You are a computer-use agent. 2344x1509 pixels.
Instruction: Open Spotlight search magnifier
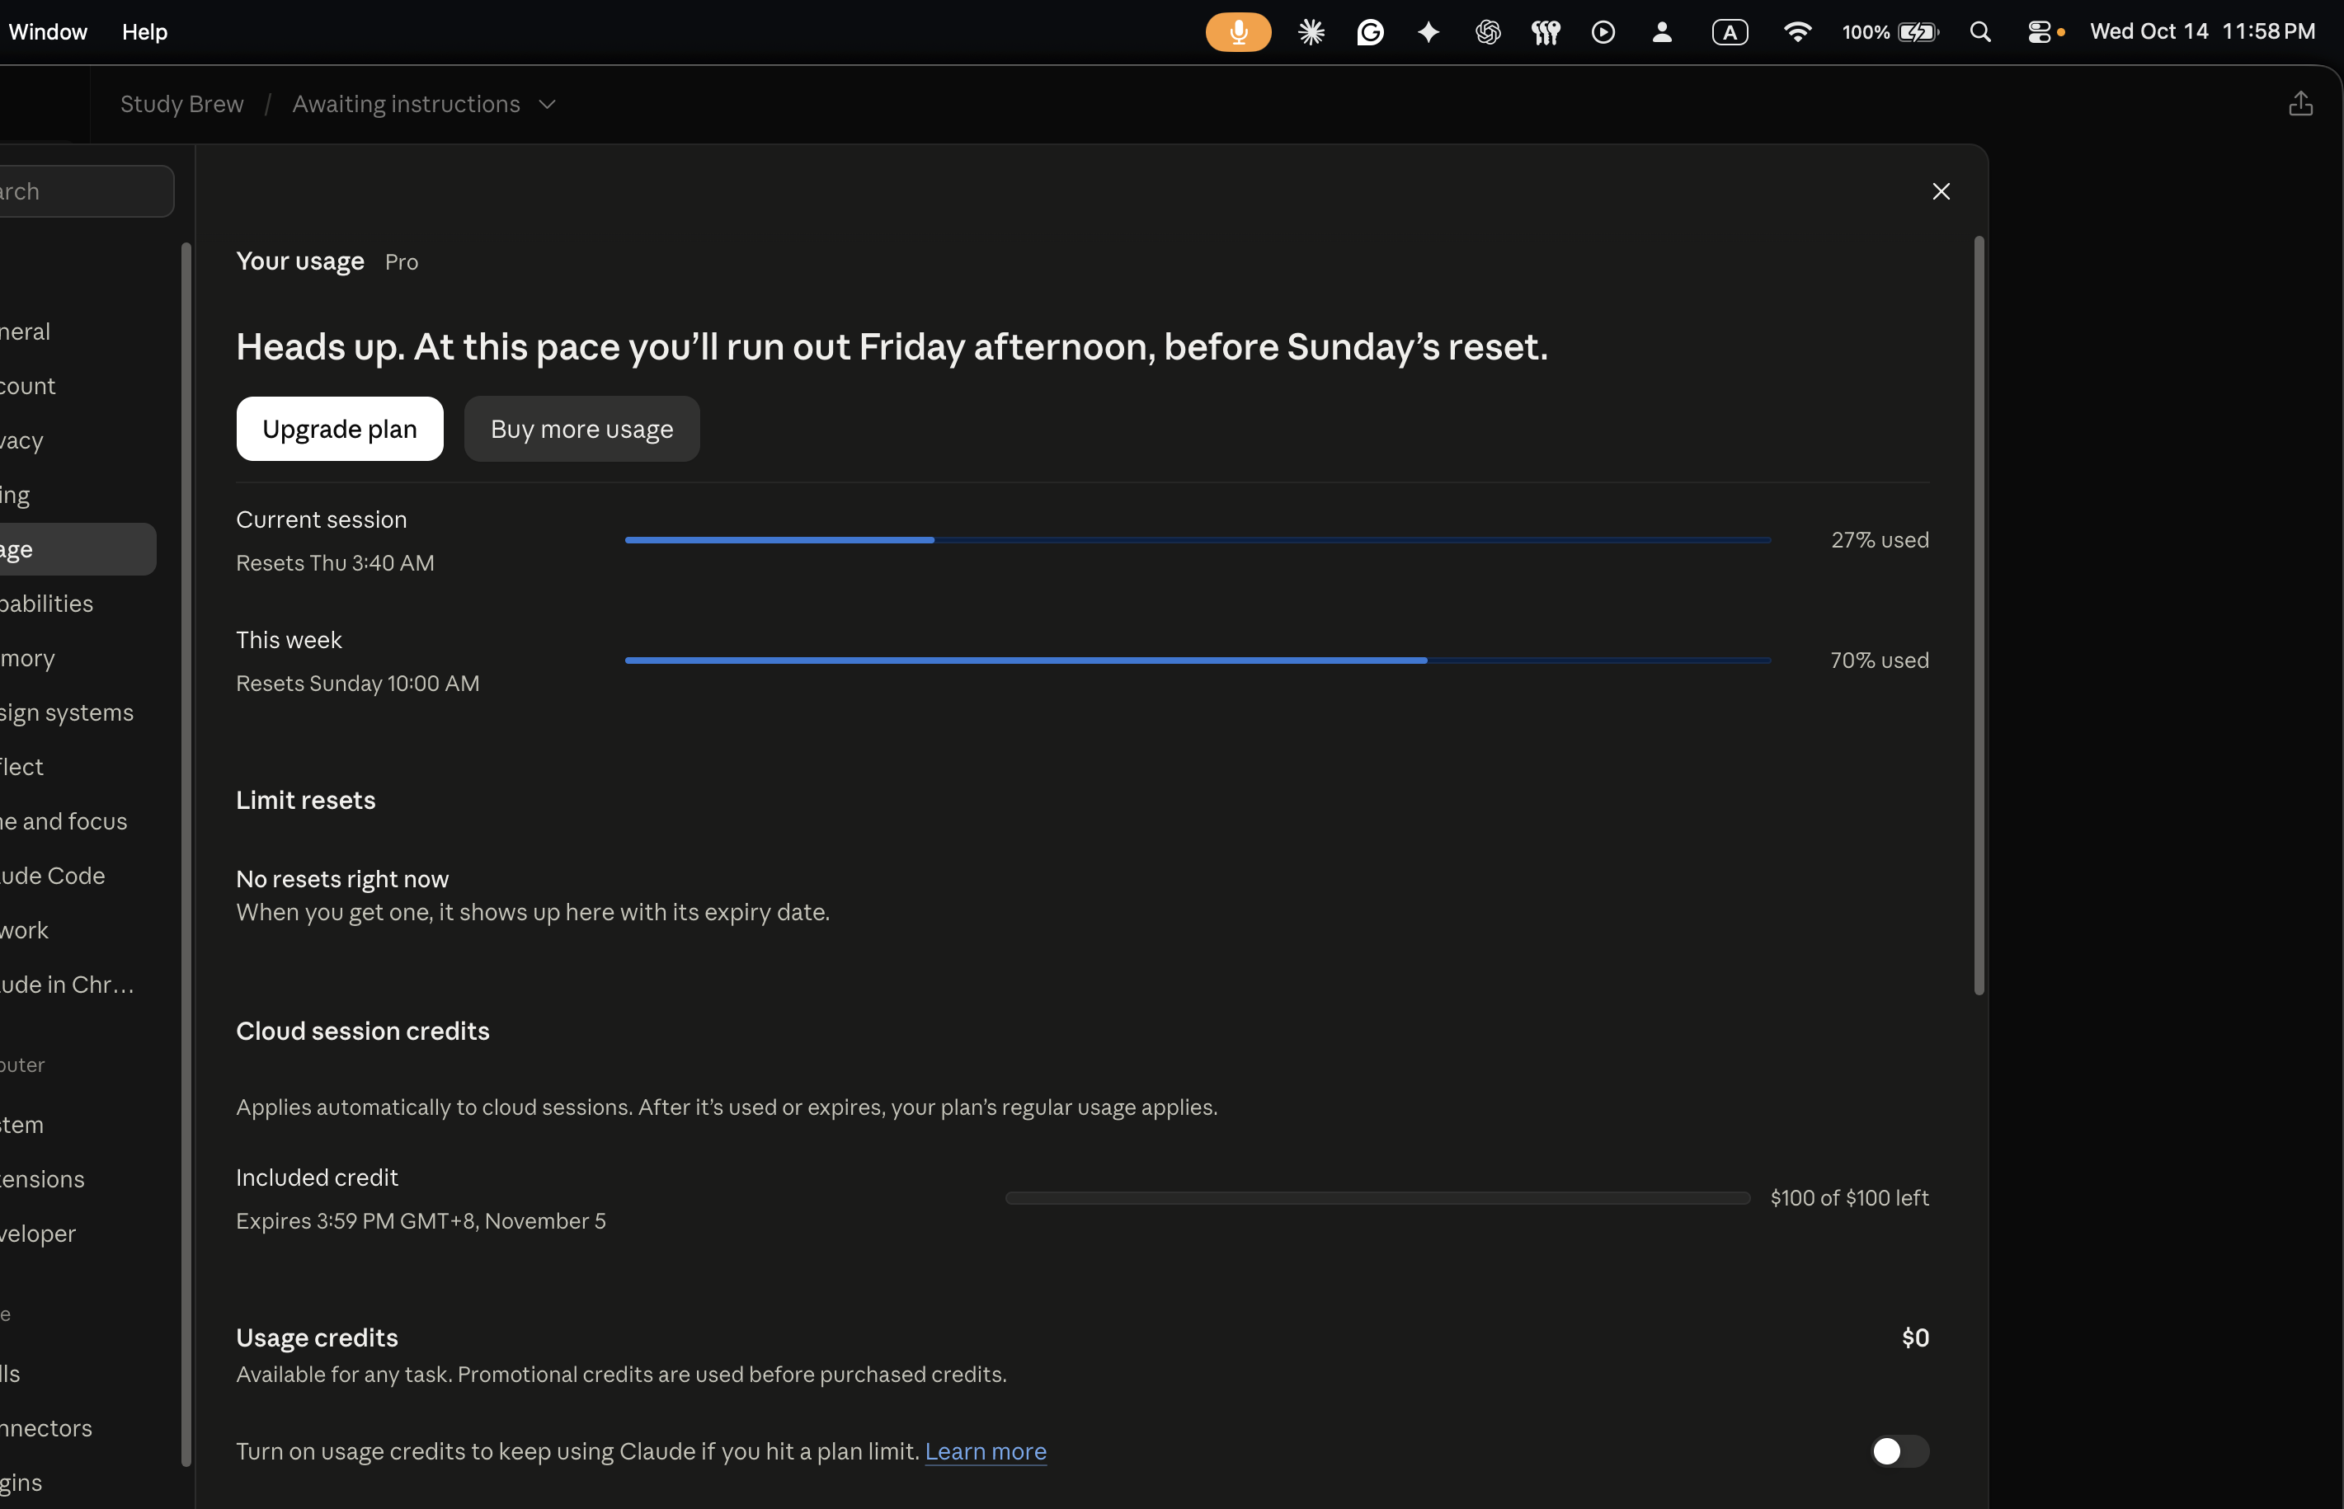point(1980,32)
